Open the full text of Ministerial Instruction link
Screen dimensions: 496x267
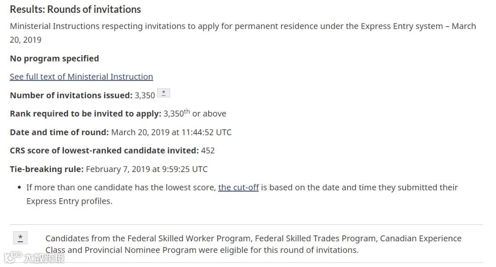(x=81, y=77)
